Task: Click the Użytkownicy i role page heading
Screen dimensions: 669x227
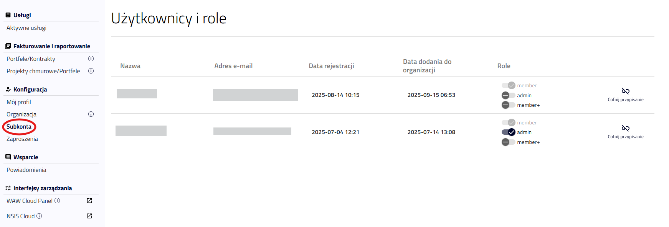Action: coord(168,18)
